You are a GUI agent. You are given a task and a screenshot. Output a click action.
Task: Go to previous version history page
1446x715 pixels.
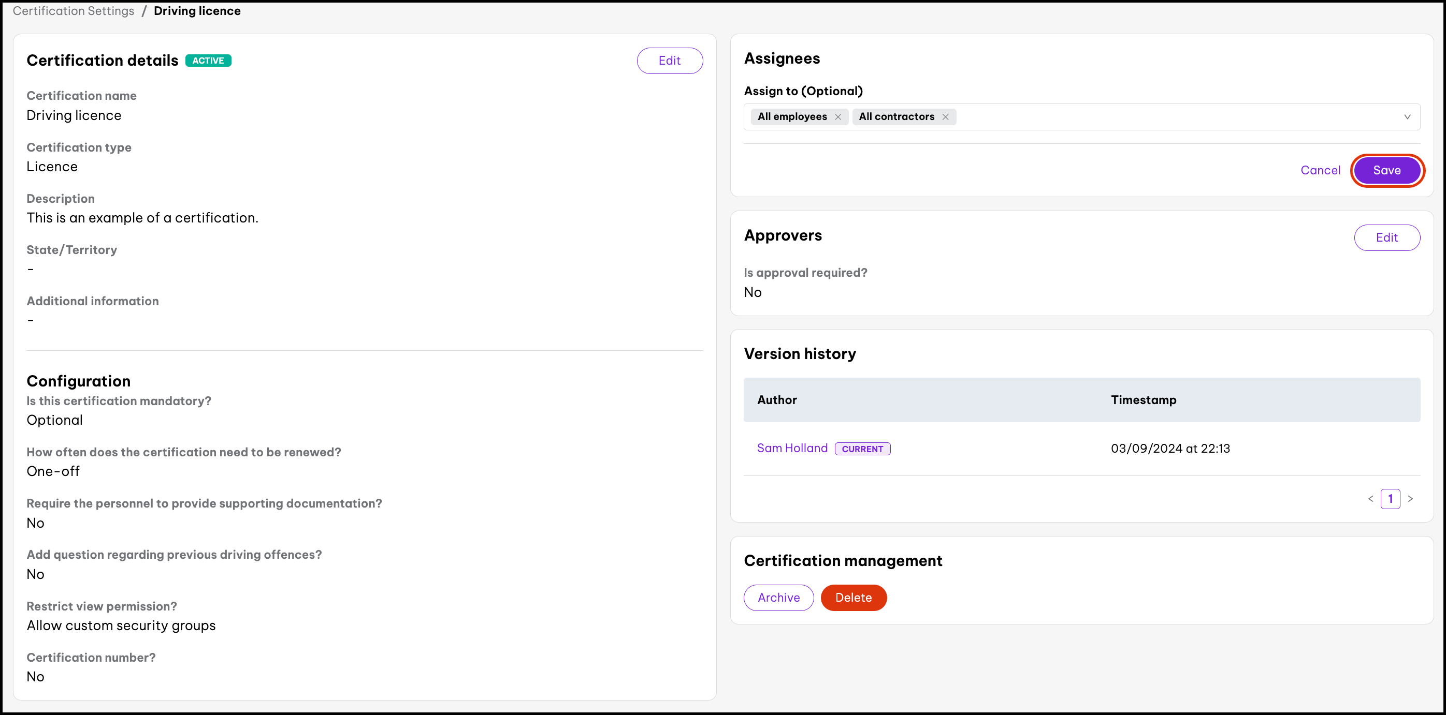point(1370,499)
